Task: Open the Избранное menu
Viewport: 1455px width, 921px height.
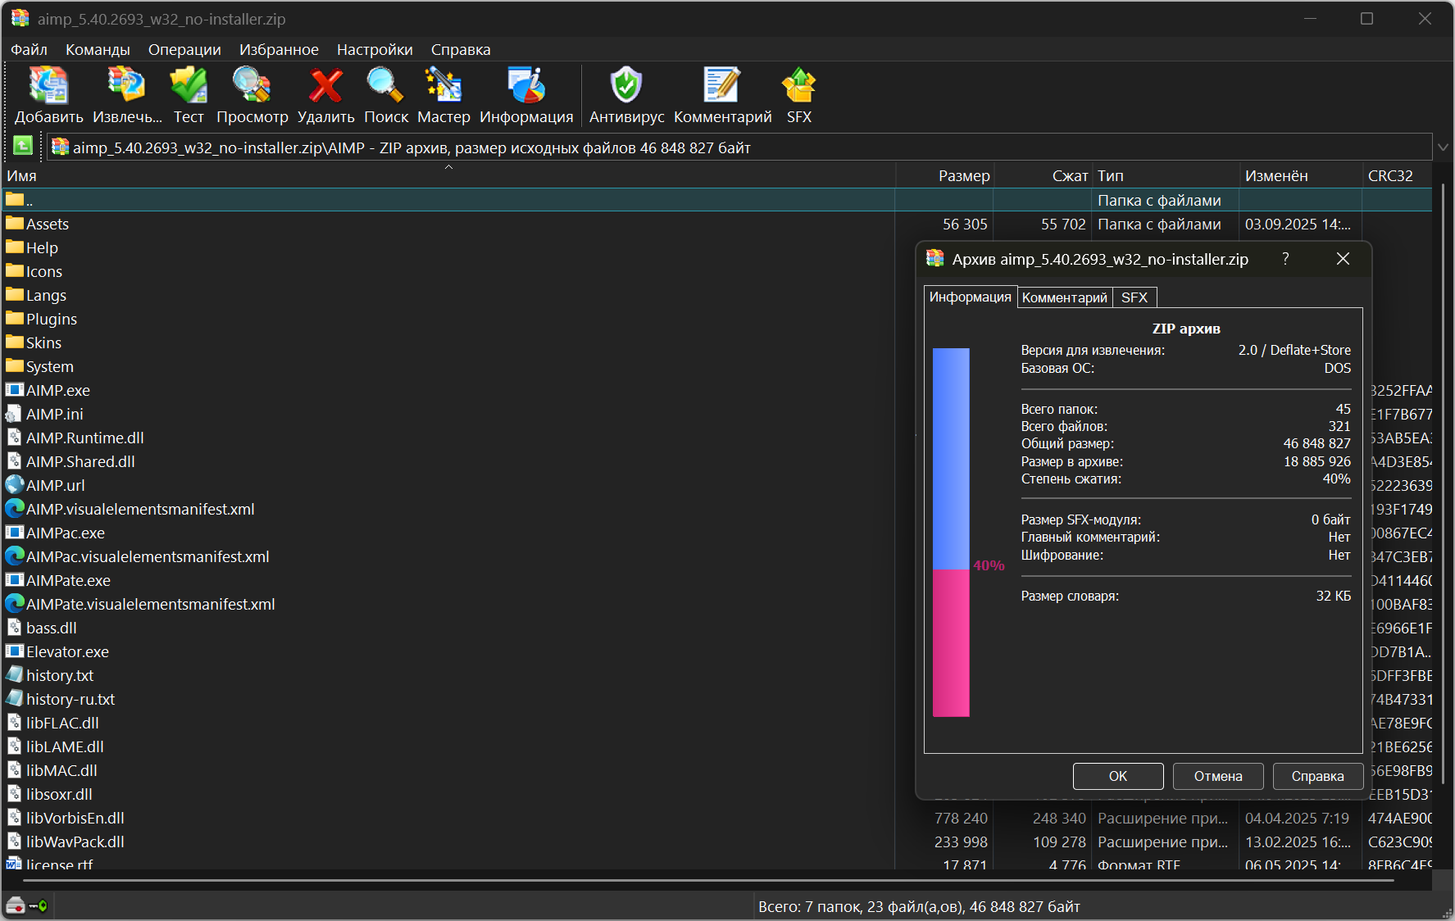Action: click(279, 49)
